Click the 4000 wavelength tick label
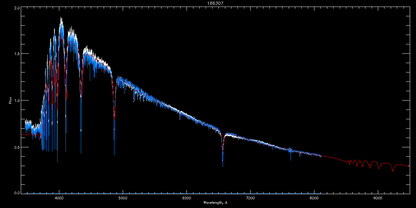Screen dimensions: 416x208 pos(59,198)
